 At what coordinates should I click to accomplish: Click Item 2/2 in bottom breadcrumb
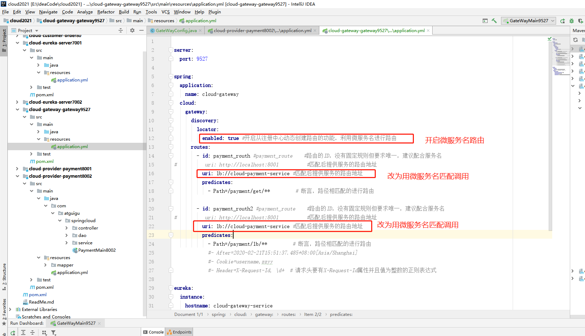313,314
